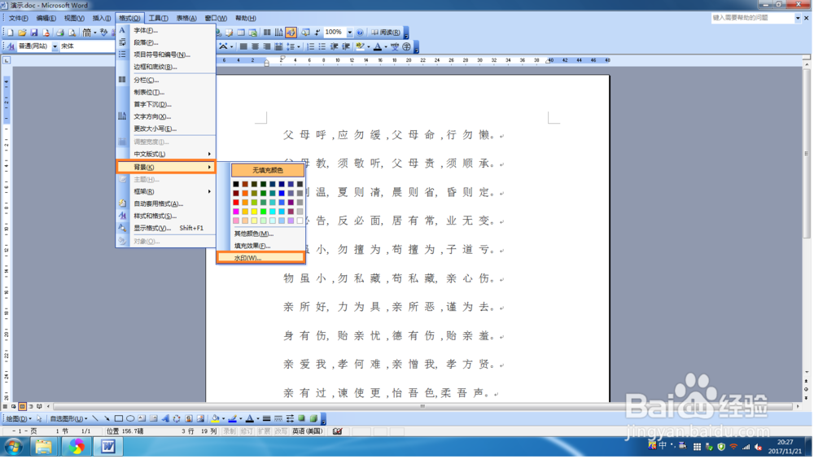Click the Increase Indent icon
Viewport: 814px width, 459px height.
coord(346,46)
